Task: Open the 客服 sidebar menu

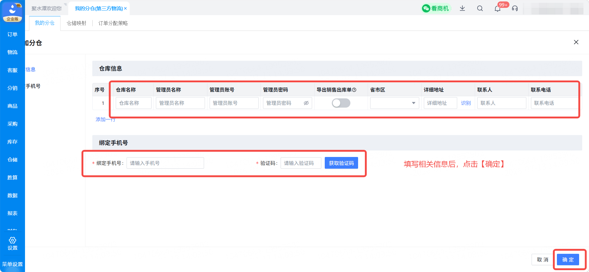Action: (x=12, y=70)
